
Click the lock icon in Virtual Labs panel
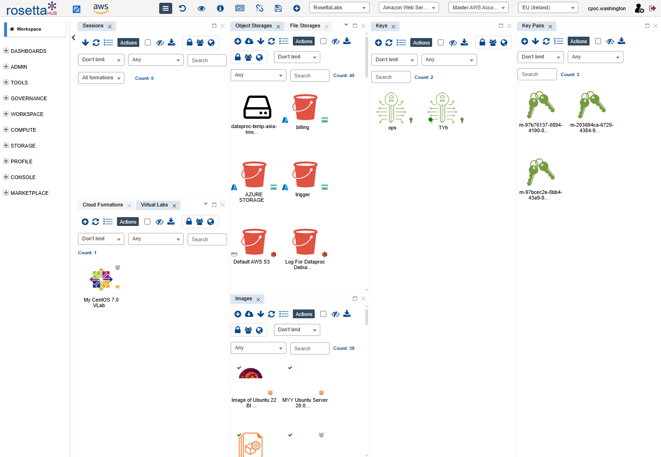point(189,222)
